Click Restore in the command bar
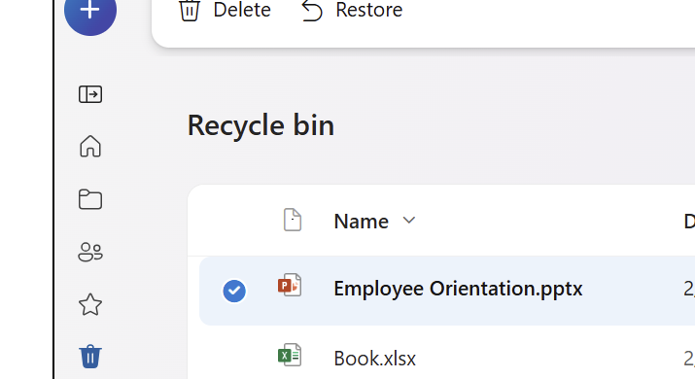The width and height of the screenshot is (695, 379). click(x=352, y=10)
